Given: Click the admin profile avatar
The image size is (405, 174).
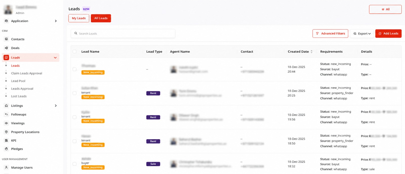Looking at the screenshot, I should (x=8, y=10).
